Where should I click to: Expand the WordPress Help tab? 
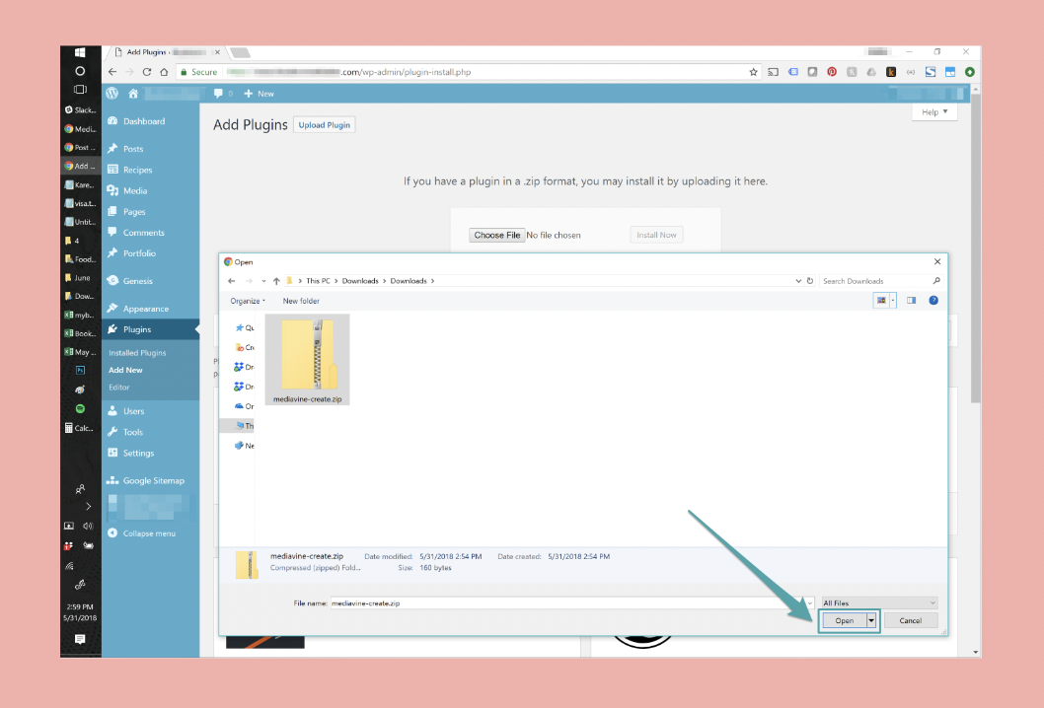(x=934, y=111)
